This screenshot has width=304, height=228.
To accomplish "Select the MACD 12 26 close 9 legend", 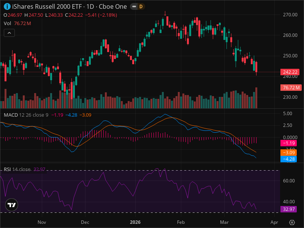I will (26, 115).
